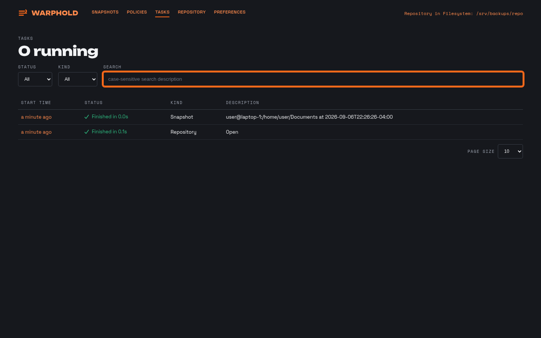The image size is (541, 338).
Task: Click the 'Finished in 0.1s' status text
Action: pyautogui.click(x=109, y=132)
